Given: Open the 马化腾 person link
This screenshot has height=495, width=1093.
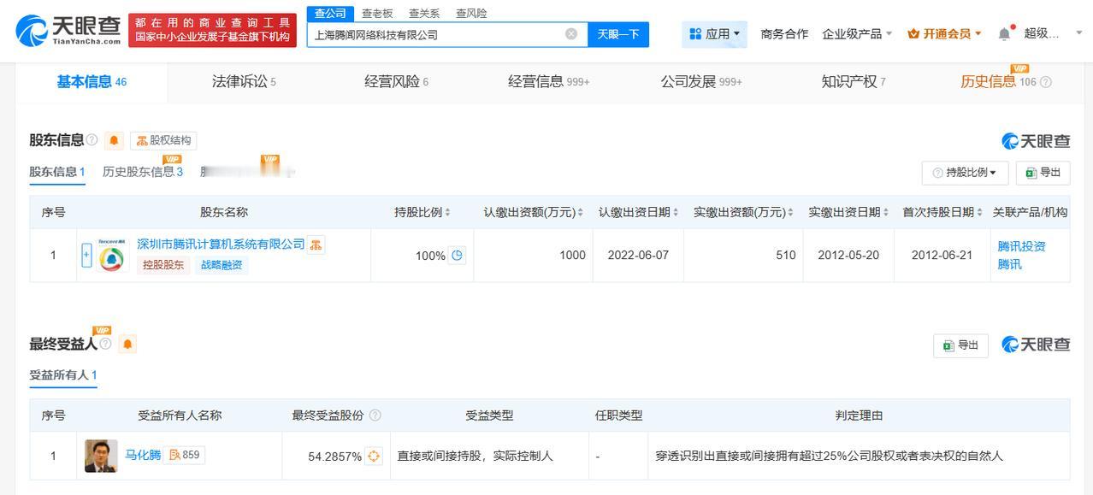Looking at the screenshot, I should [143, 455].
